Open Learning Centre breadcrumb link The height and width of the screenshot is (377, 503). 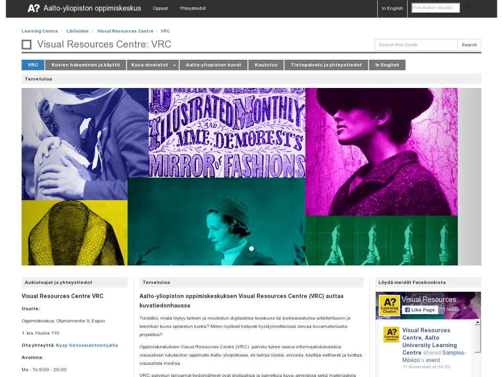tap(40, 31)
